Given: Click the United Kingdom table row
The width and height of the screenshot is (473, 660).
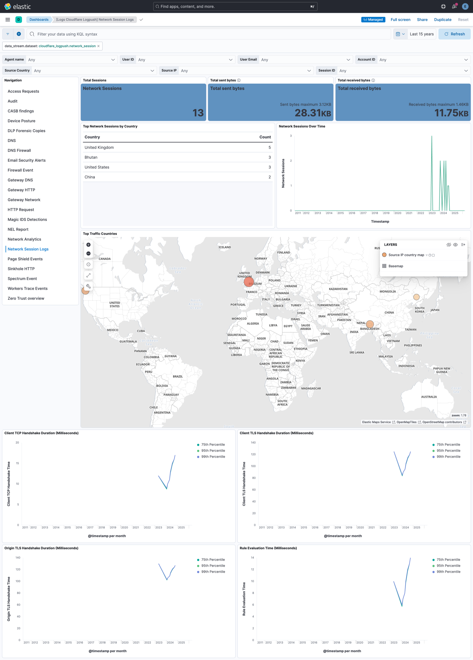Looking at the screenshot, I should pos(178,148).
